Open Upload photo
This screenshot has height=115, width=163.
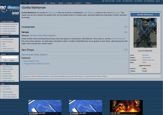[x=6, y=71]
